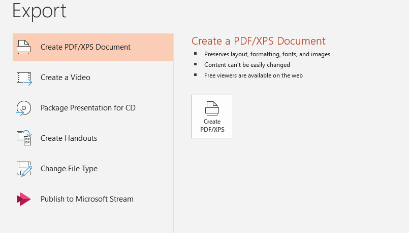The image size is (409, 233).
Task: Click the printer icon beside Create PDF/XPS Document
Action: (24, 47)
